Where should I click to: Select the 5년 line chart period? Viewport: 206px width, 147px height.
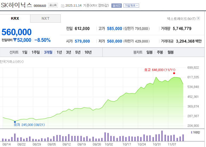[78, 52]
